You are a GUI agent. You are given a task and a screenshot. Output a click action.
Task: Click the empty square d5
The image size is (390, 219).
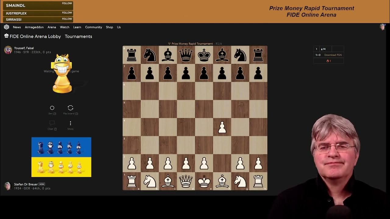pyautogui.click(x=186, y=109)
